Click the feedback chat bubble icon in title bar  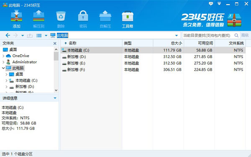[211, 3]
